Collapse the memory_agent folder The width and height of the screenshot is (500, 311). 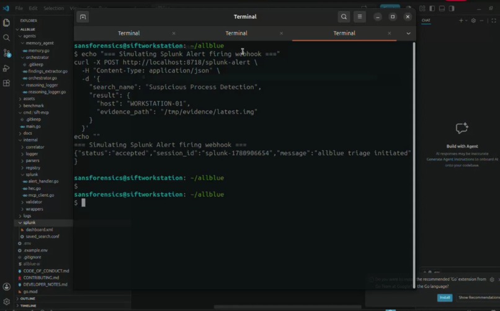(x=40, y=43)
